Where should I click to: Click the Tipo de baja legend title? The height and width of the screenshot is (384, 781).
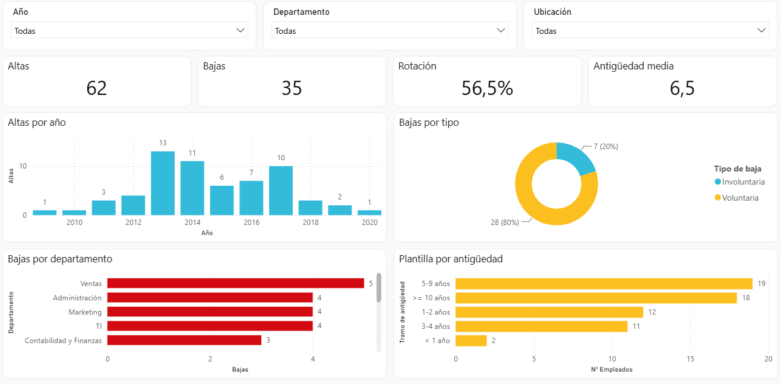point(738,169)
